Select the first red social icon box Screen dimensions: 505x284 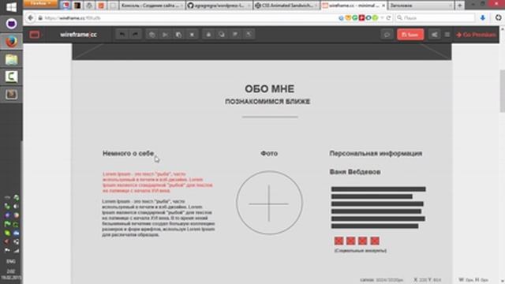(x=339, y=241)
